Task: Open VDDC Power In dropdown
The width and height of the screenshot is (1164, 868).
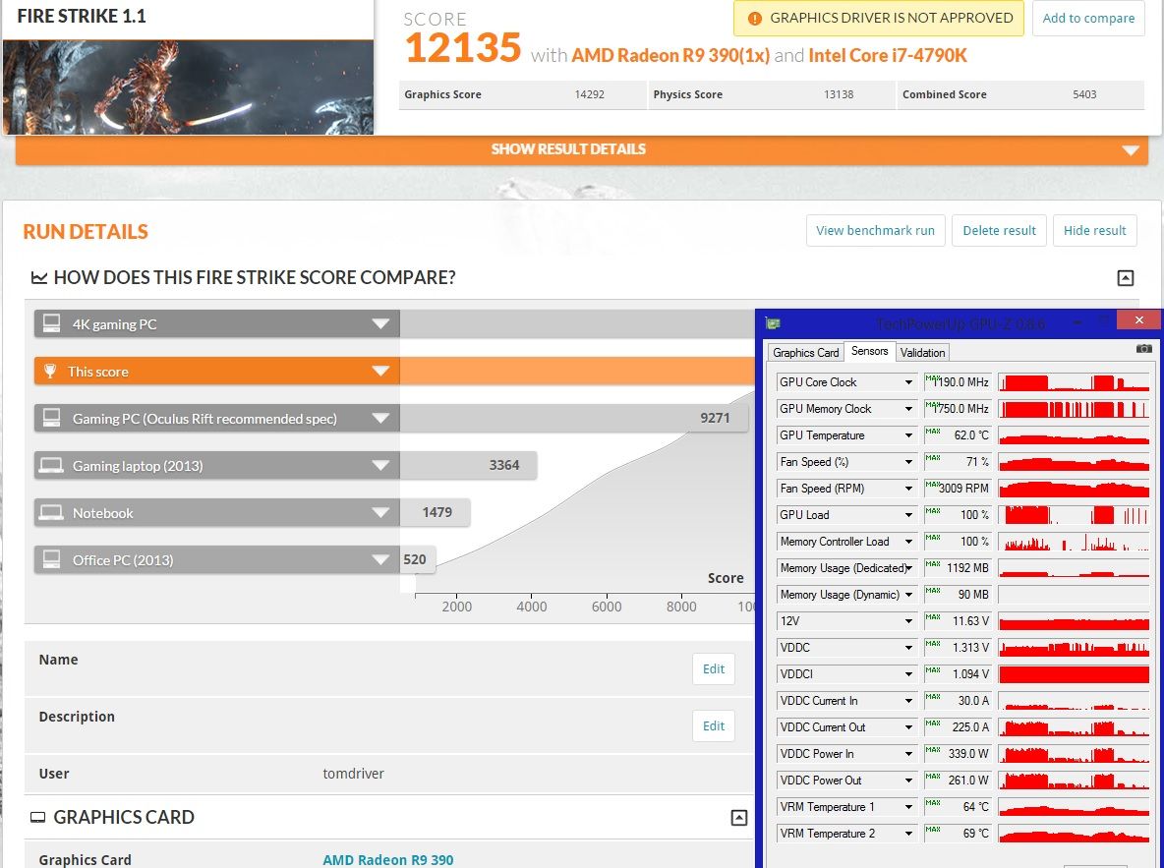Action: (x=907, y=754)
